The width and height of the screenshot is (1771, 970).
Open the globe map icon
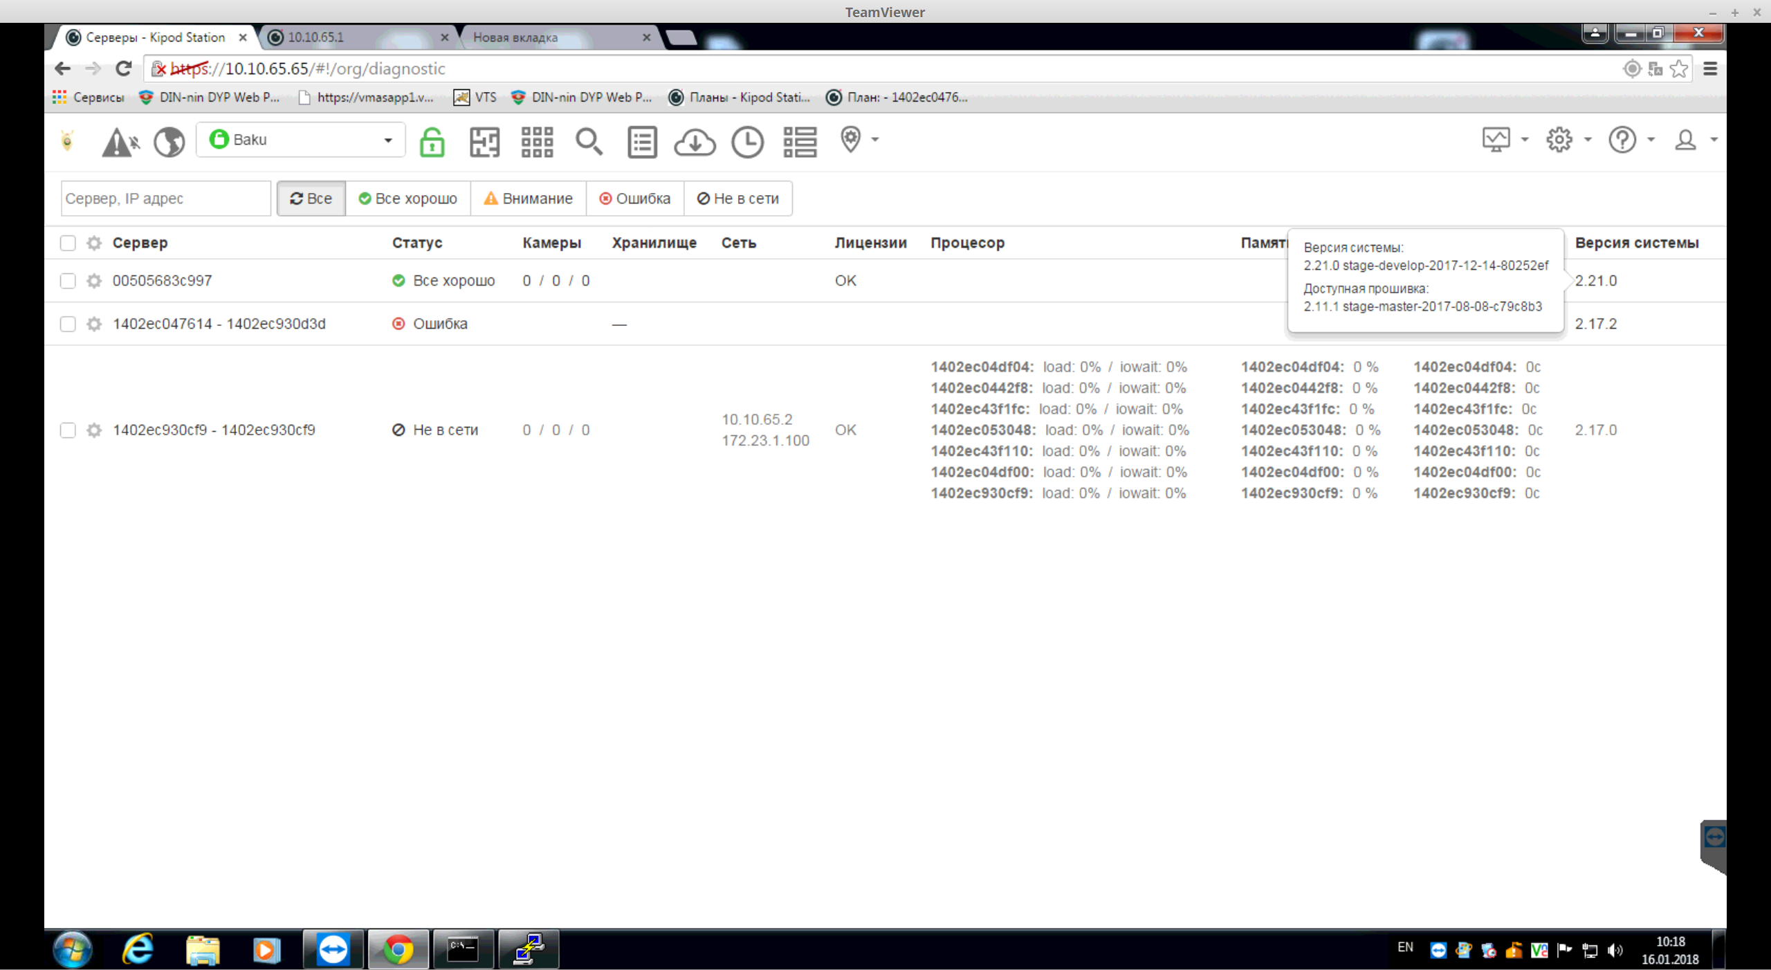coord(169,142)
